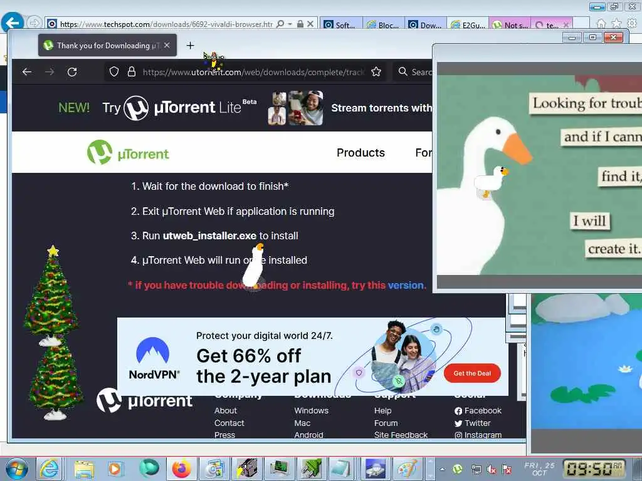642x481 pixels.
Task: Switch to 'Not s...' Internet Explorer tab
Action: pyautogui.click(x=510, y=24)
